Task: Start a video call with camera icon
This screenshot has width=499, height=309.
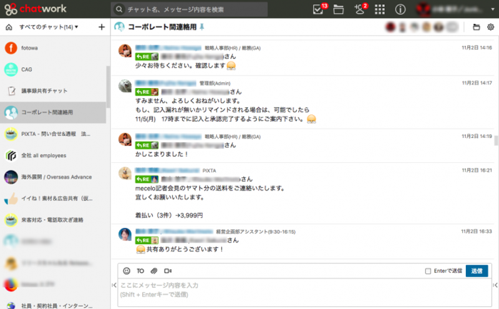Action: tap(167, 271)
